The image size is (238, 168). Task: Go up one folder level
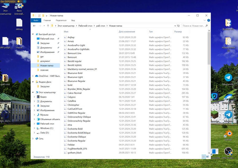(48, 26)
